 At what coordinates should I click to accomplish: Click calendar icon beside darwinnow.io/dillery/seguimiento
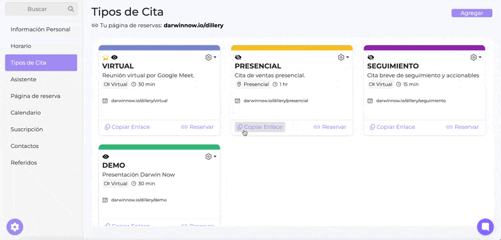[370, 101]
